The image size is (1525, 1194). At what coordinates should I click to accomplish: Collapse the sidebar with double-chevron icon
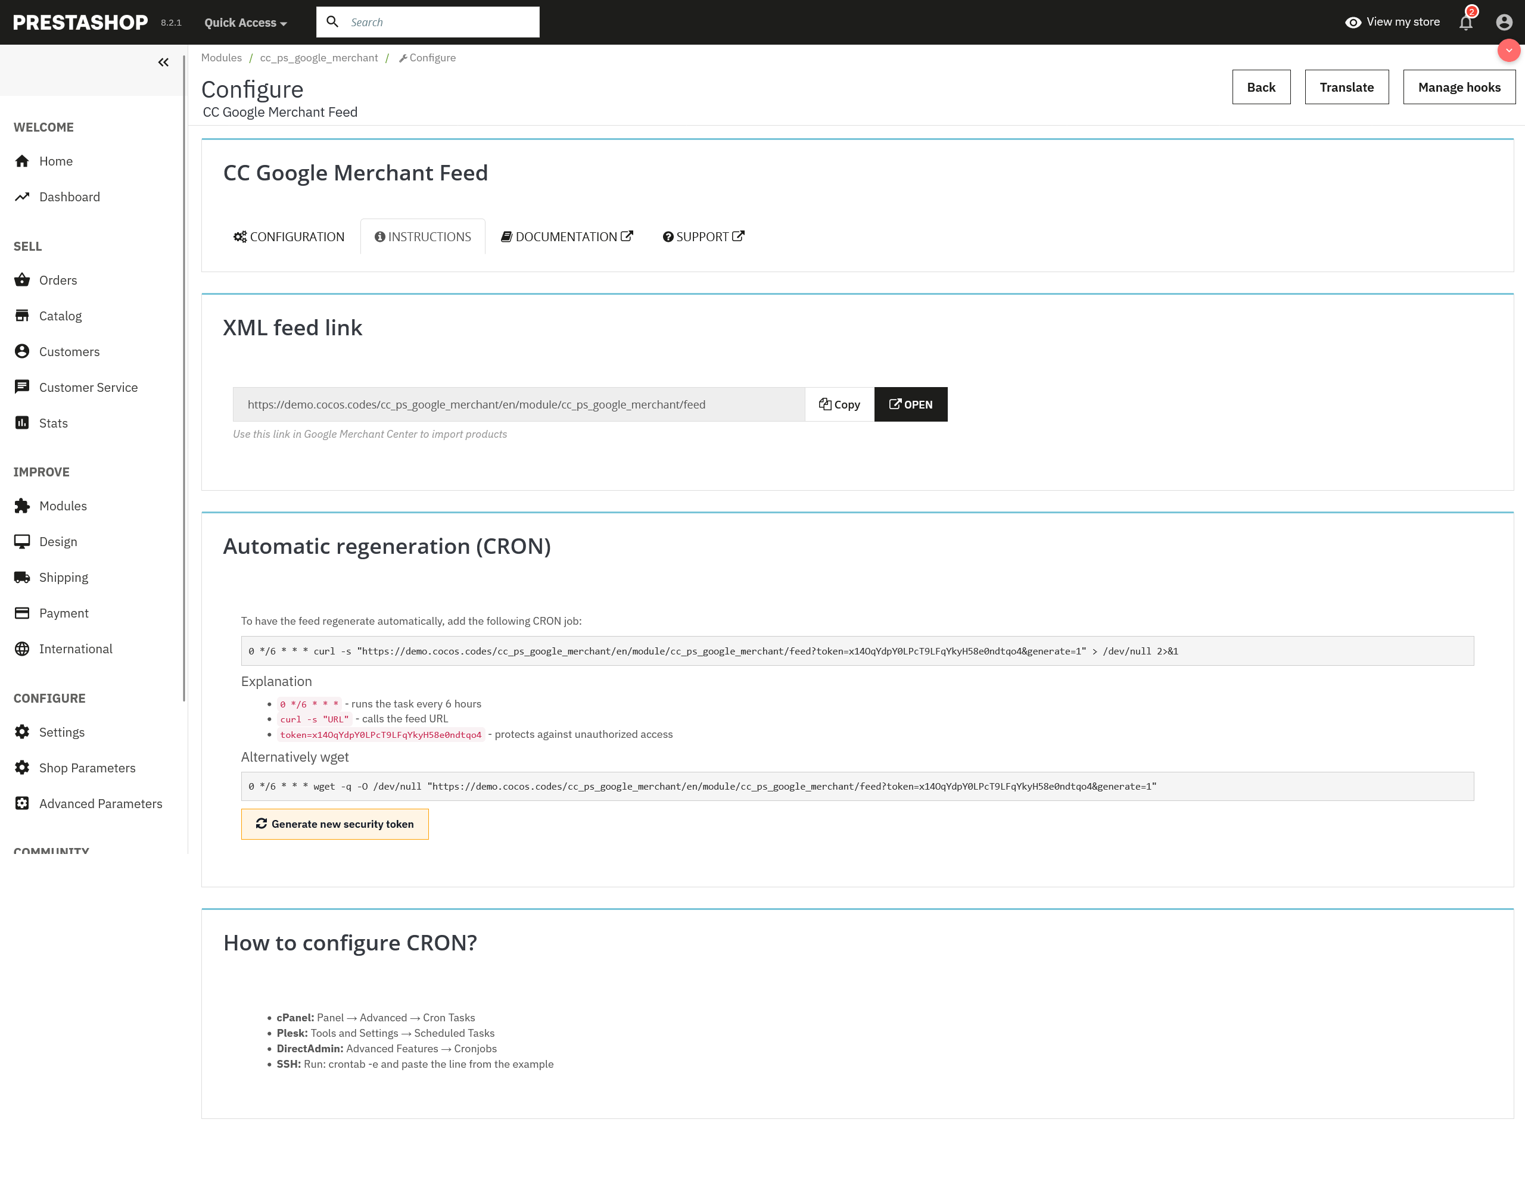coord(163,62)
